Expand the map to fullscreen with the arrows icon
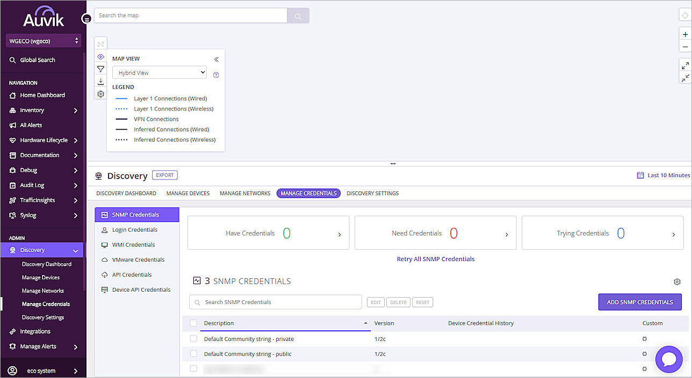 point(685,65)
